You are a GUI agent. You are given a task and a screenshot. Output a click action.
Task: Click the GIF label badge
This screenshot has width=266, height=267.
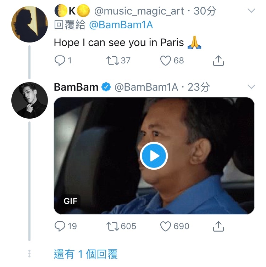click(71, 201)
